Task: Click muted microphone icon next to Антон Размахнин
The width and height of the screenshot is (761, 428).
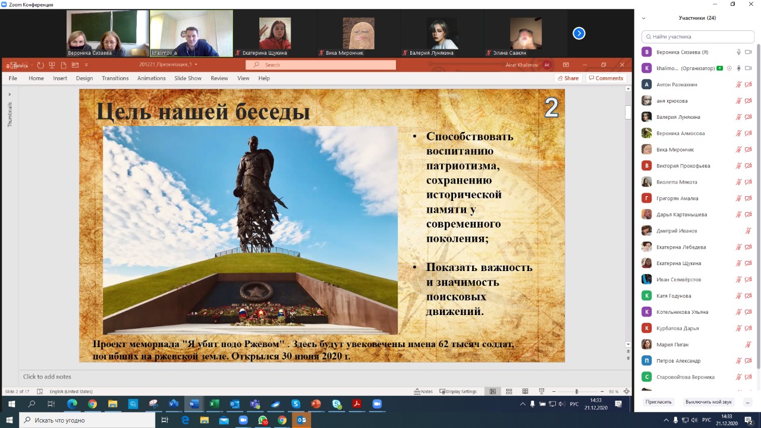Action: pos(739,84)
